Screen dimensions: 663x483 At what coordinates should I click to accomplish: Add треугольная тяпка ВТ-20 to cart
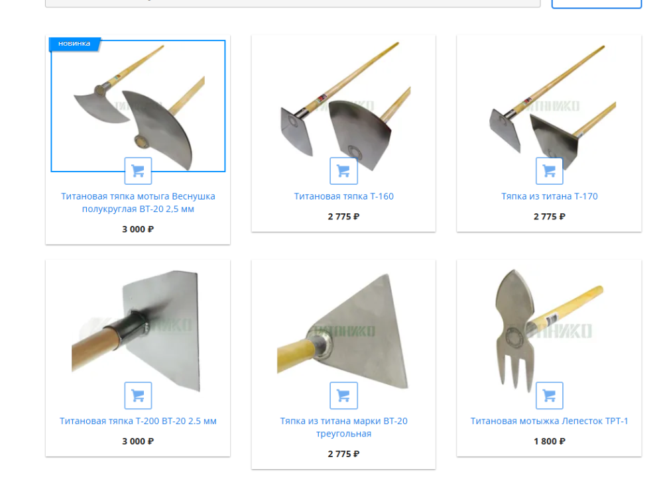click(343, 396)
